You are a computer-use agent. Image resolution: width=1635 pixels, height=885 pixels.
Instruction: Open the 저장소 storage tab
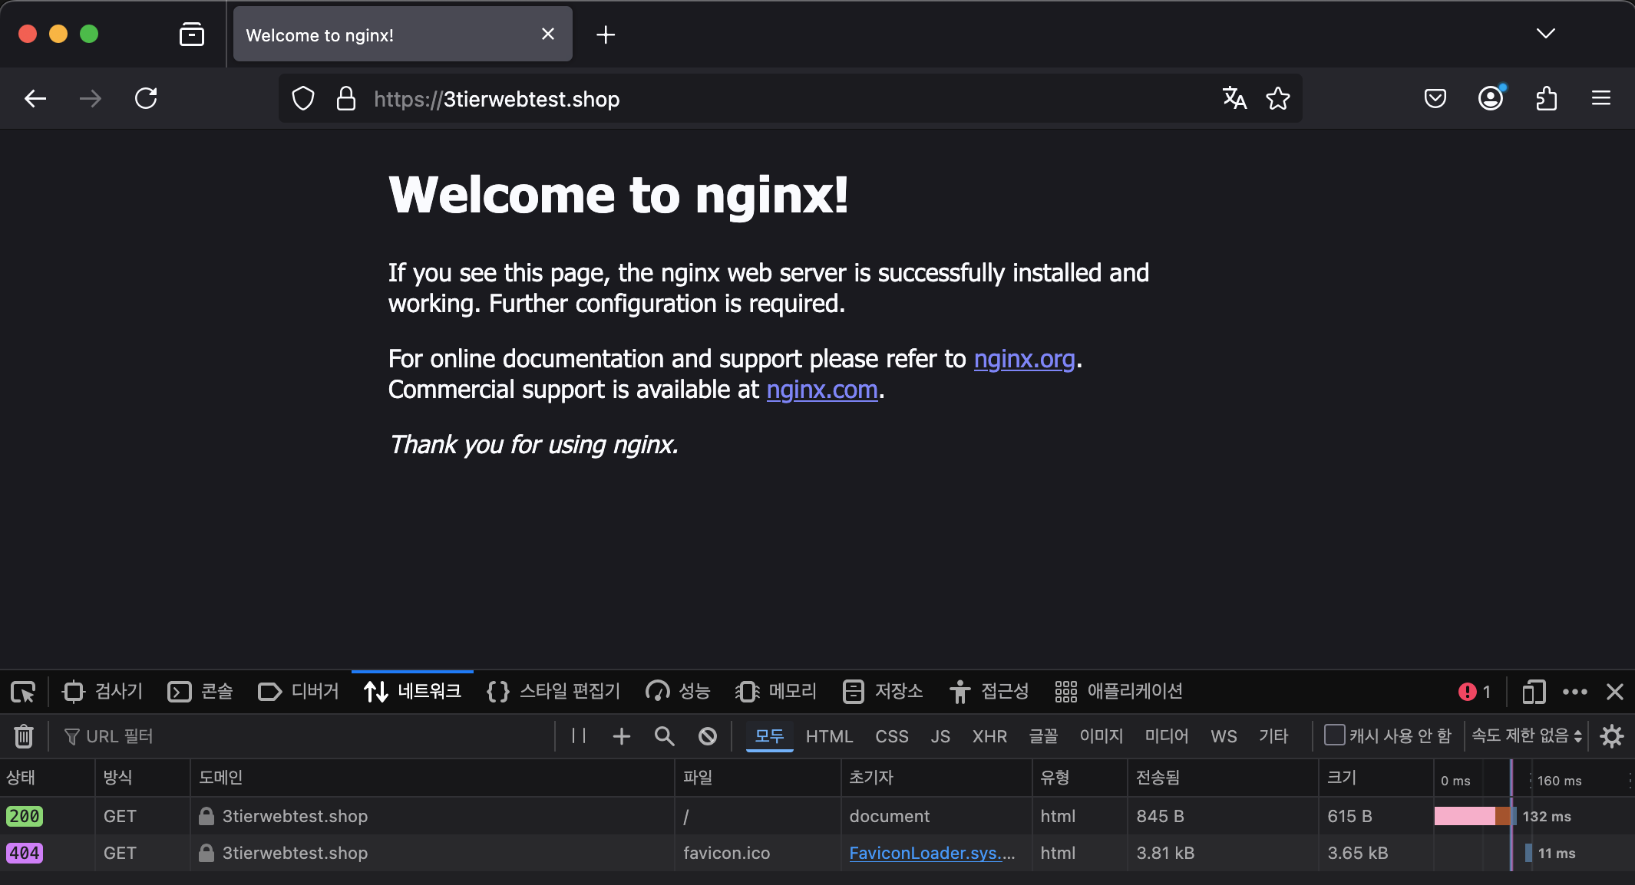click(x=883, y=692)
